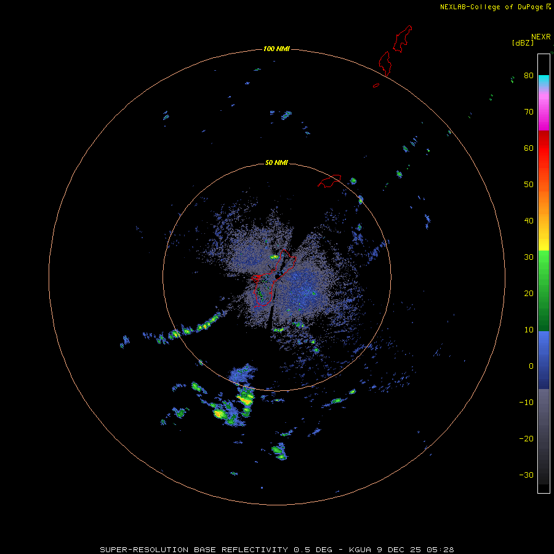Click the positive 30 value on the dBZ scale
This screenshot has height=554, width=554.
coord(529,257)
